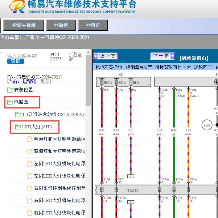
Task: Click the T17dx /2 connector label
Action: [165, 181]
